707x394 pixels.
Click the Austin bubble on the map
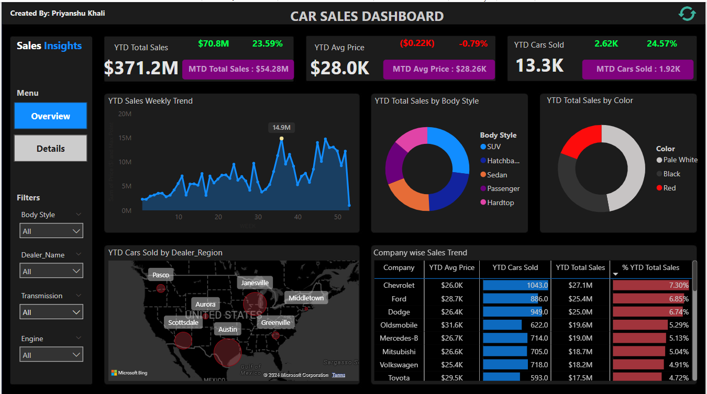click(227, 352)
